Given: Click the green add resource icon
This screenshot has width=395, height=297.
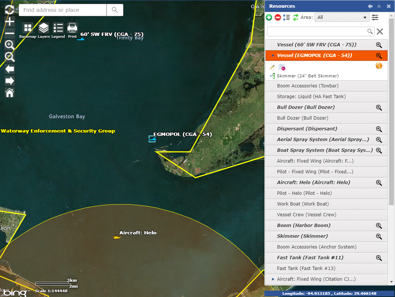Looking at the screenshot, I should tap(269, 17).
